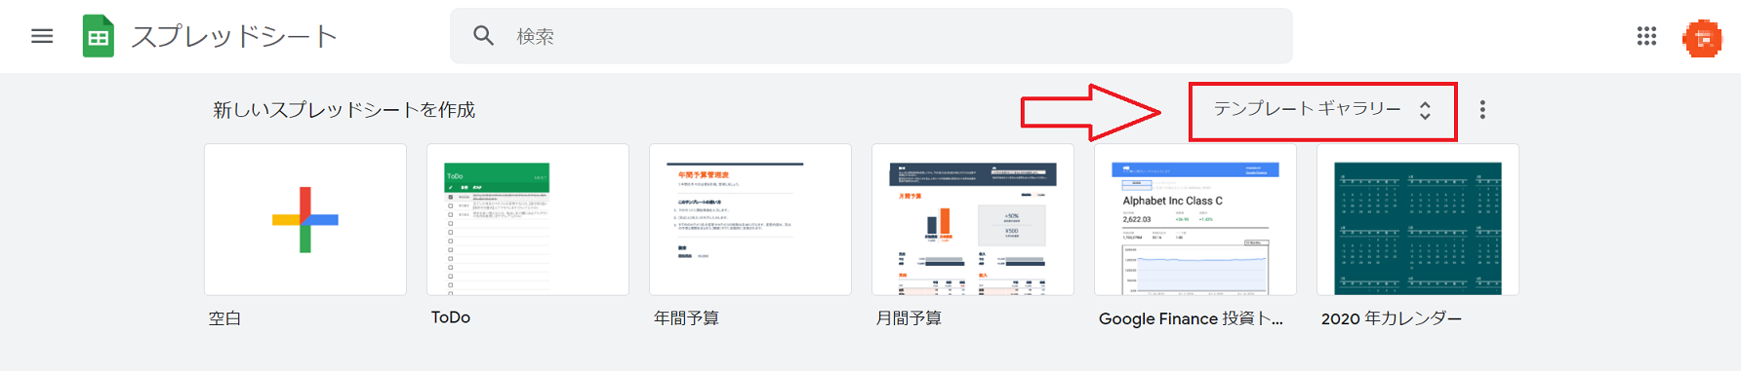Viewport: 1741px width, 371px height.
Task: Create a blank spreadsheet from the plus thumbnail
Action: click(x=305, y=219)
